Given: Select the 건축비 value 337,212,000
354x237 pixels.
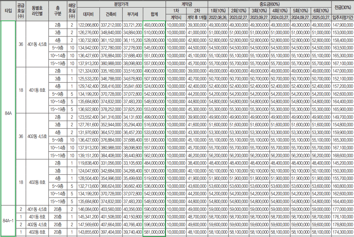Looking at the screenshot, I should point(111,25).
